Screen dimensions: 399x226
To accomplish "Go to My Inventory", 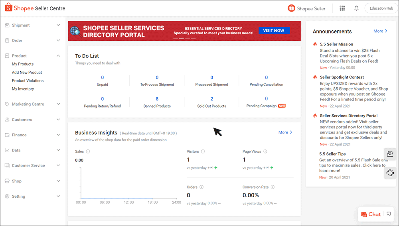I will pos(23,89).
